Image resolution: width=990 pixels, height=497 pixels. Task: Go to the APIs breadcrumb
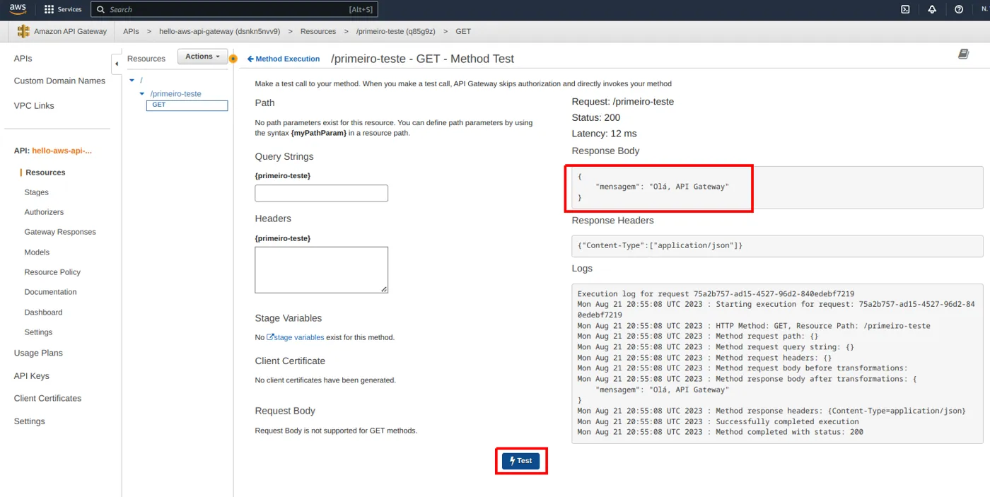click(131, 31)
